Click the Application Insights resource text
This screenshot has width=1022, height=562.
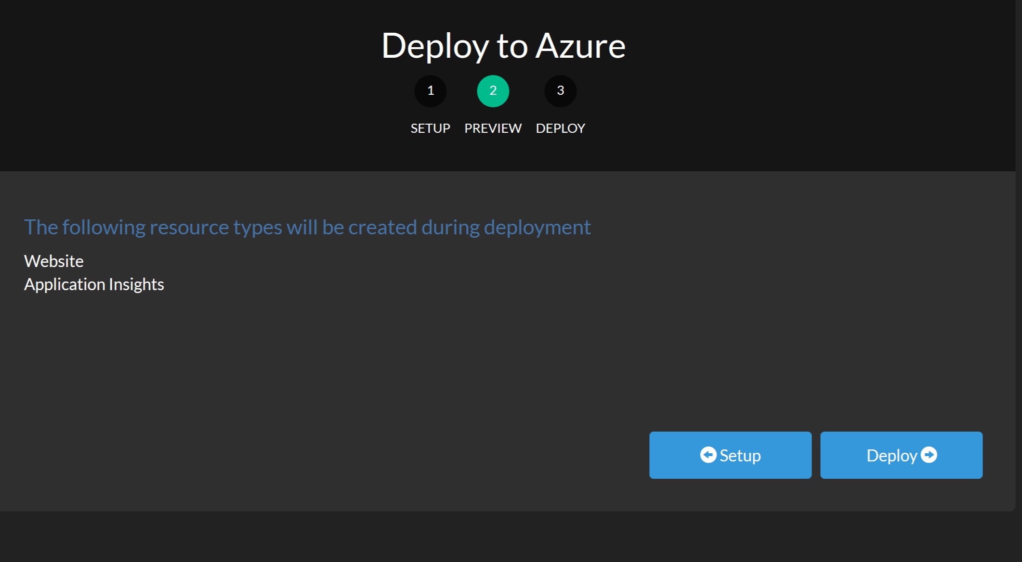click(94, 284)
